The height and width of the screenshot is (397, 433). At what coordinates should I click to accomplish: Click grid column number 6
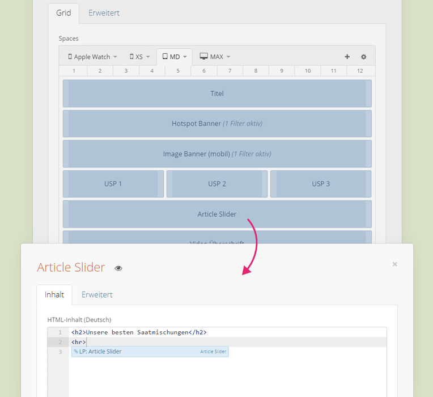pos(204,71)
